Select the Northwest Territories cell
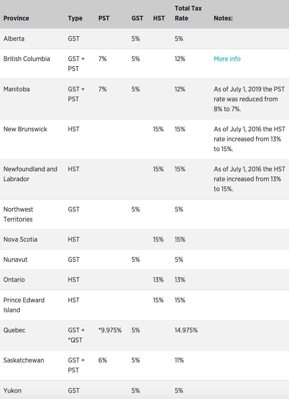 click(x=18, y=214)
